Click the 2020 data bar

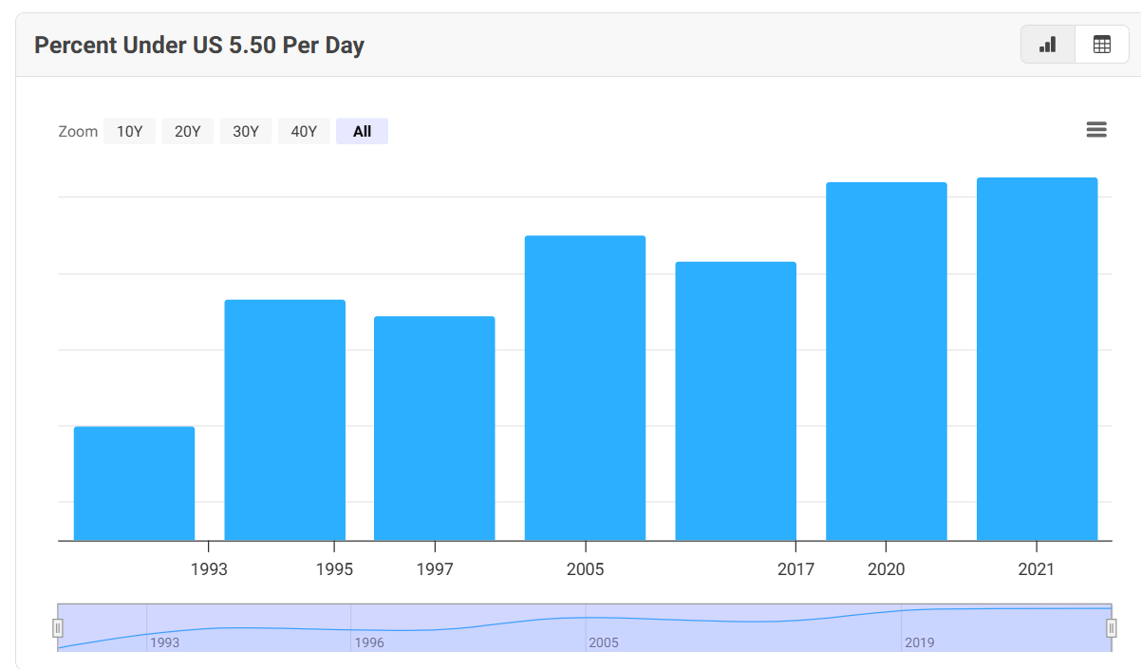[887, 362]
